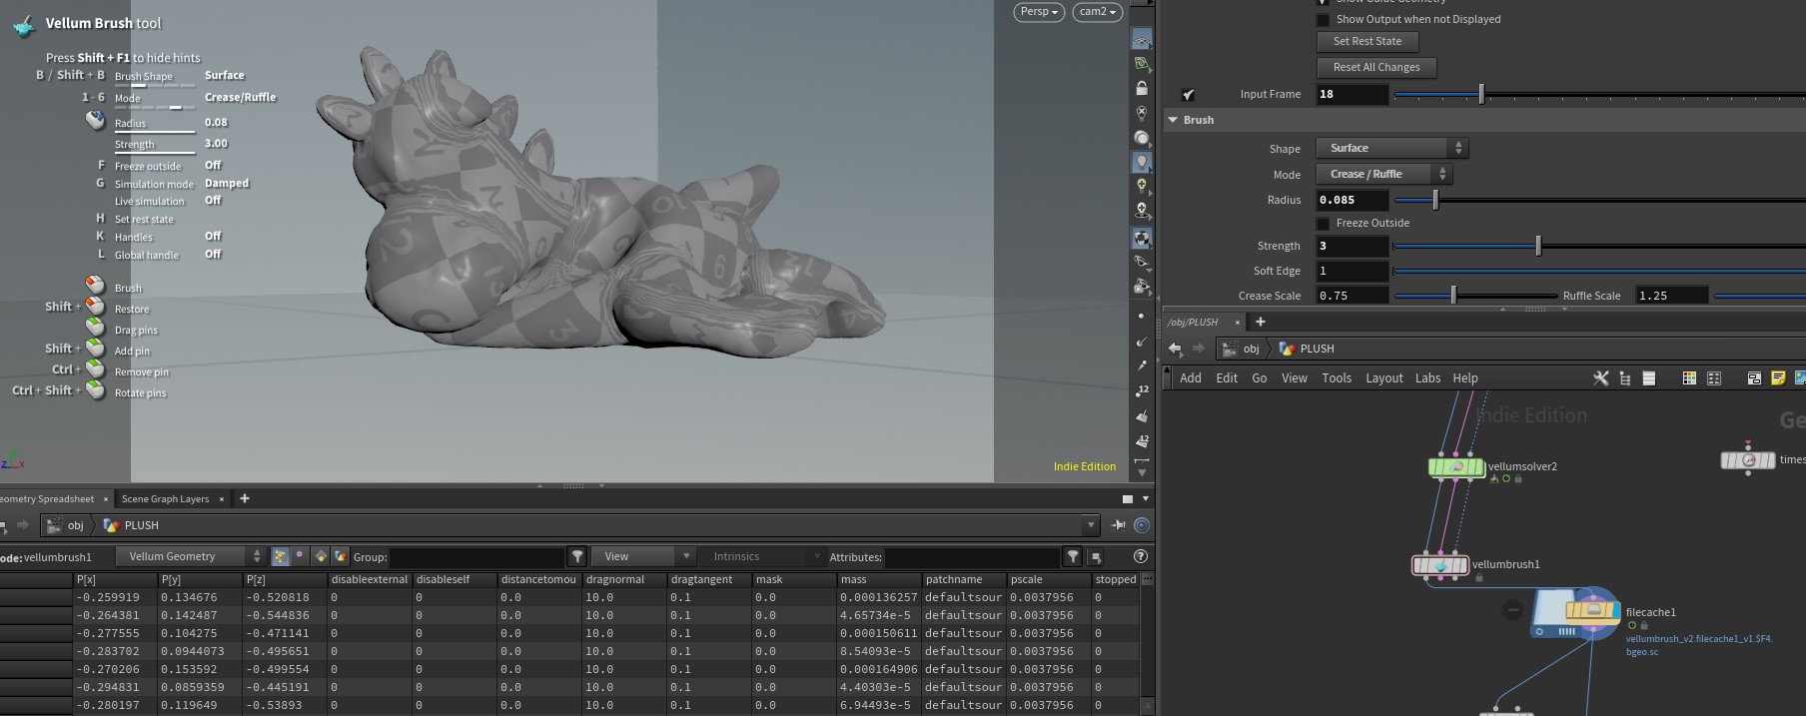Image resolution: width=1806 pixels, height=716 pixels.
Task: Click the lightbulb lighting icon in viewport toolbar
Action: click(1142, 162)
